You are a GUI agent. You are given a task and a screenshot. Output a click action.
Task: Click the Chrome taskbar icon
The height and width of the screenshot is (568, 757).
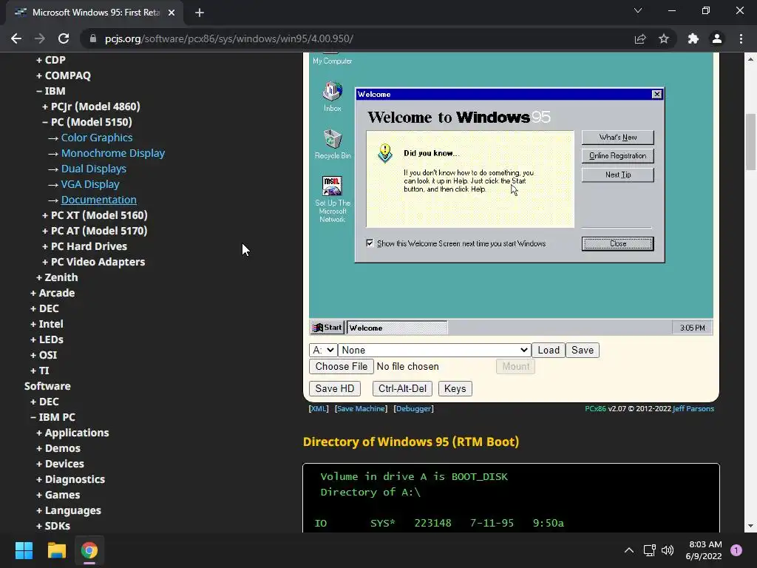tap(89, 550)
